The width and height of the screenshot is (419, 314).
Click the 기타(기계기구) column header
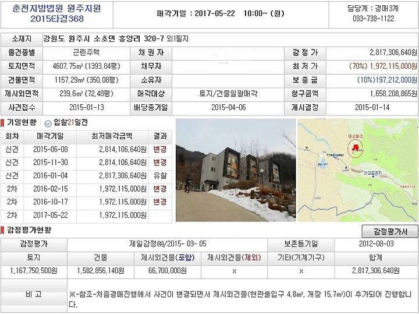301,257
